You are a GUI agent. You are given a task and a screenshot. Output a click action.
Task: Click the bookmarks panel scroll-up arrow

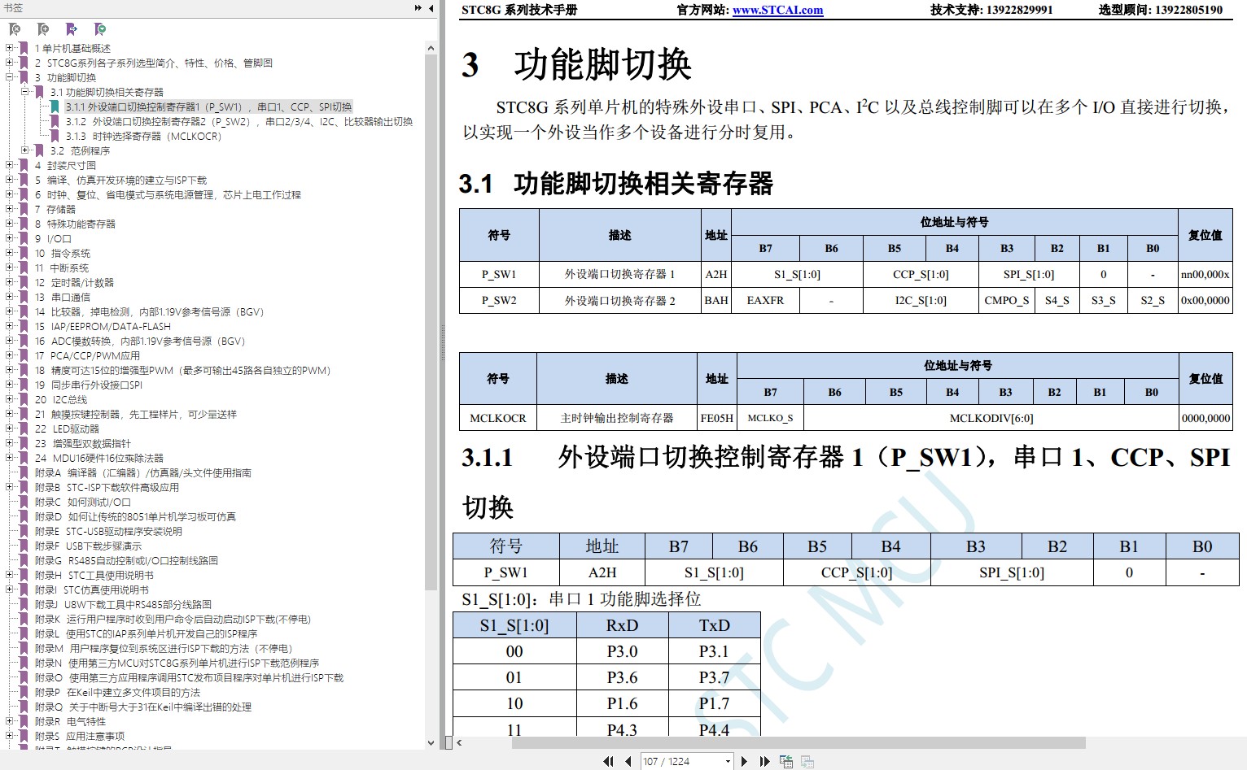(x=431, y=48)
